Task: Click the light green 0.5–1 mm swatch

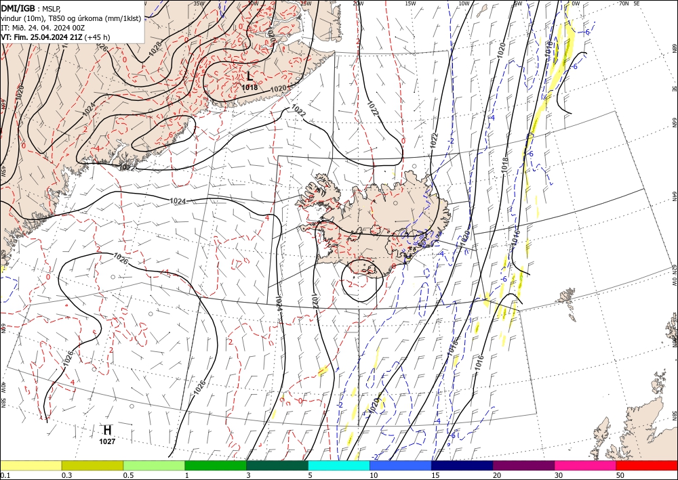Action: pyautogui.click(x=154, y=465)
